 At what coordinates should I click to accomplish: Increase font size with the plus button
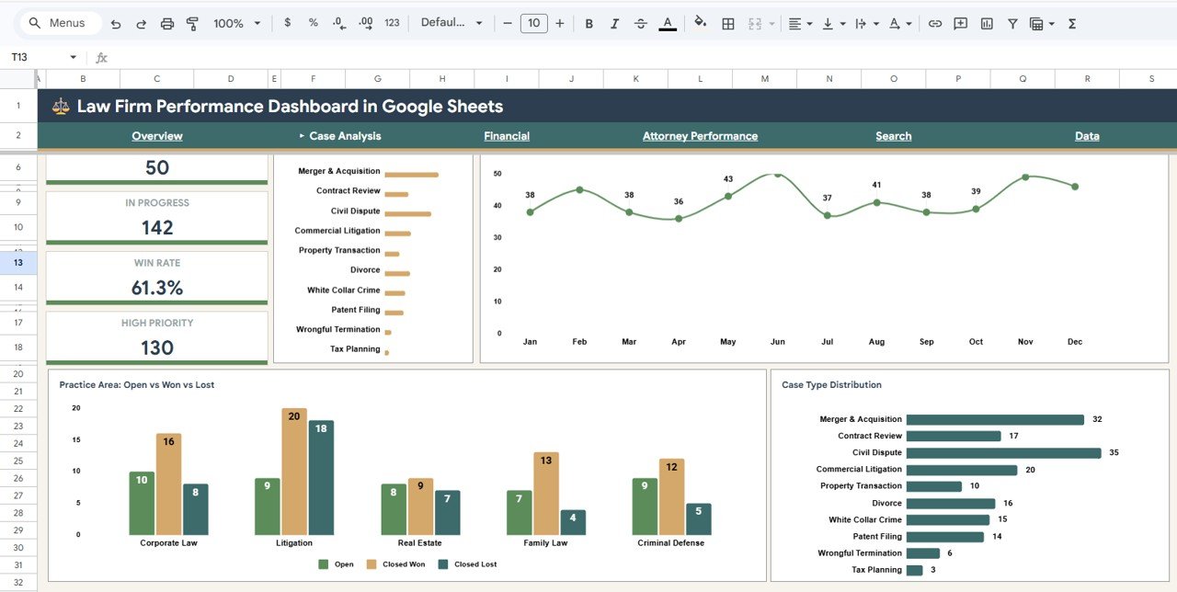point(560,23)
